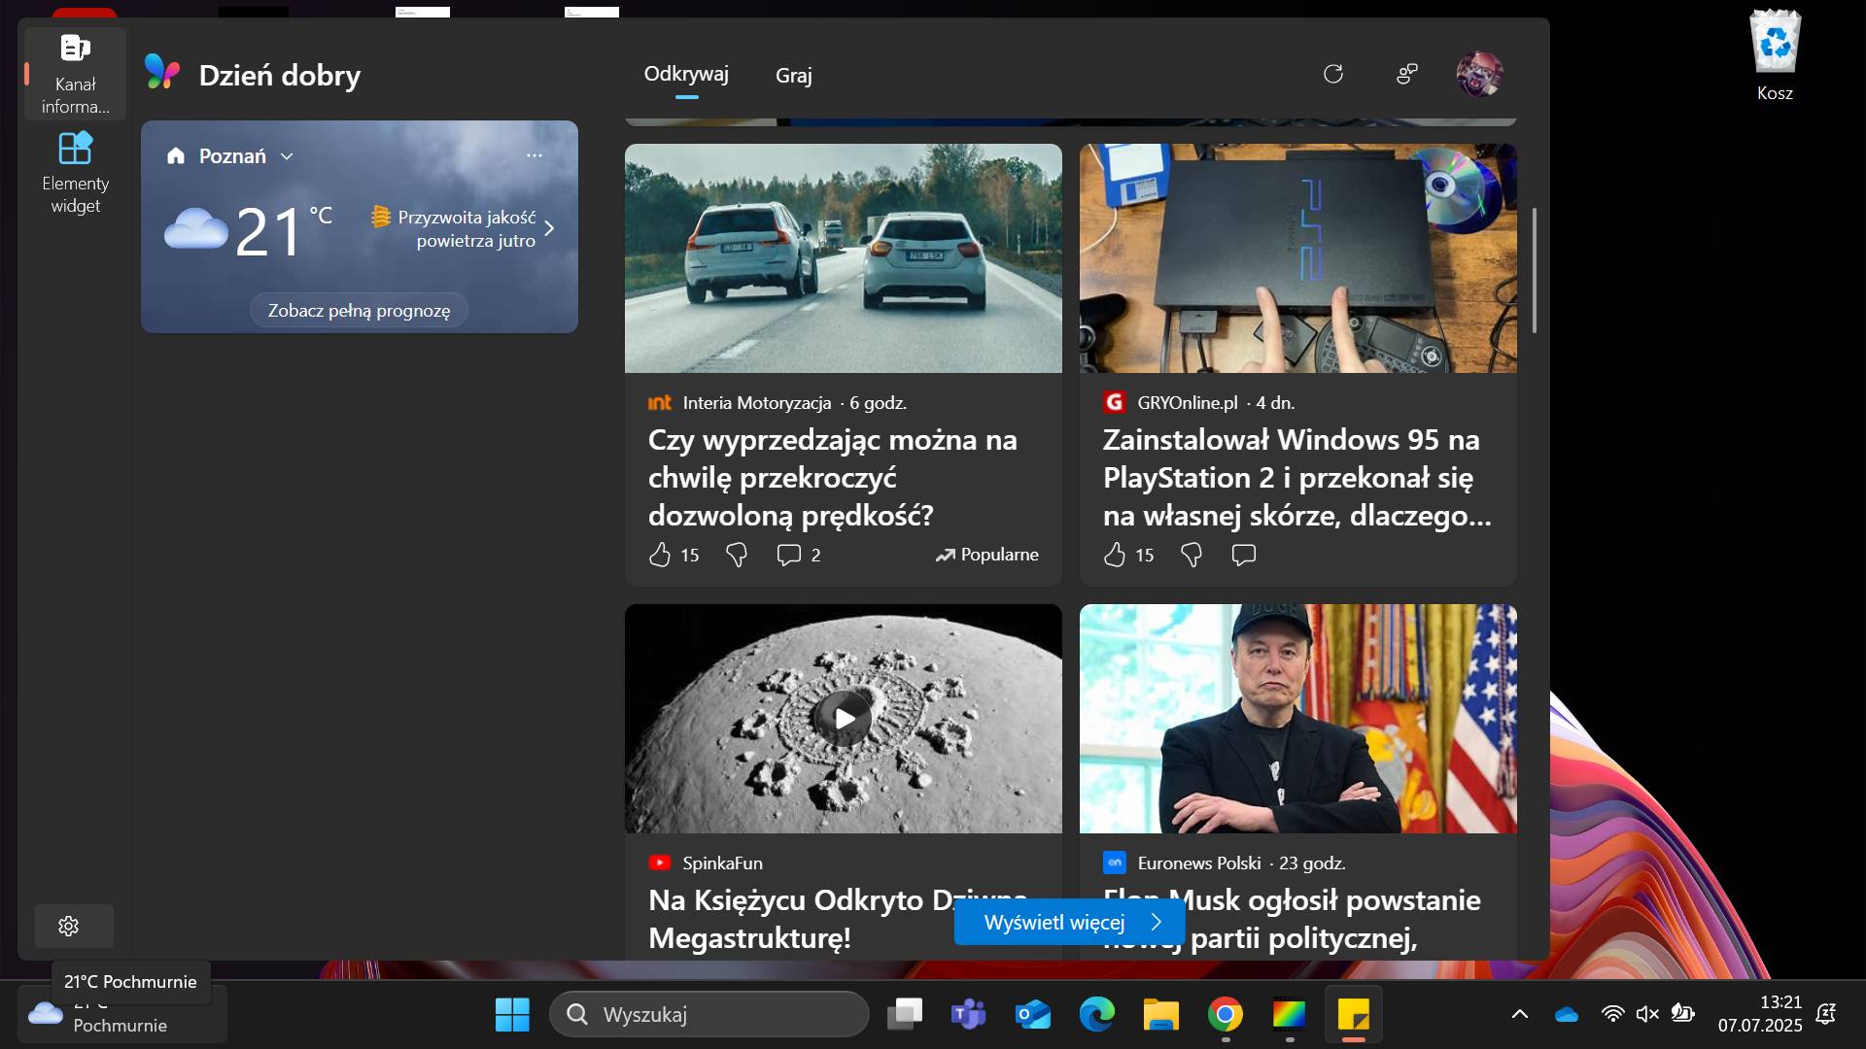The image size is (1866, 1049).
Task: Open the Windows Start menu
Action: click(512, 1014)
